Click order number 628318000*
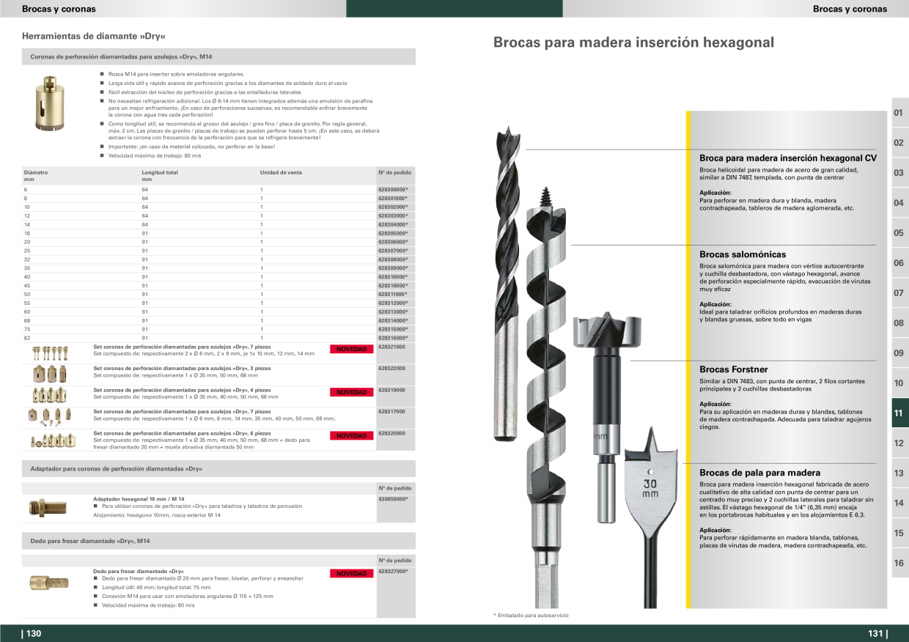The image size is (909, 642). 393,286
